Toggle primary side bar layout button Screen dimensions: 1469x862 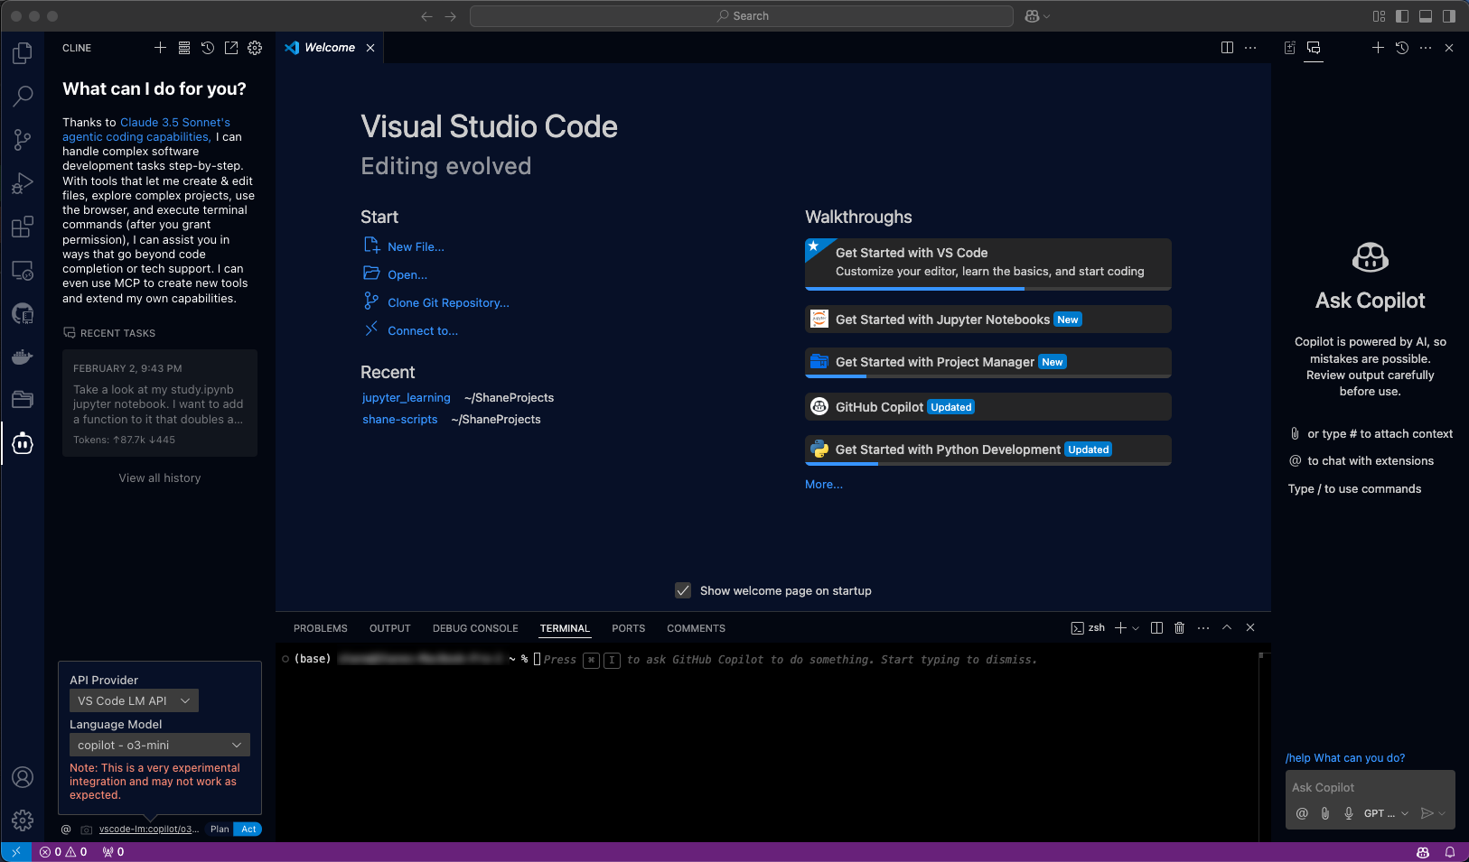click(x=1402, y=16)
